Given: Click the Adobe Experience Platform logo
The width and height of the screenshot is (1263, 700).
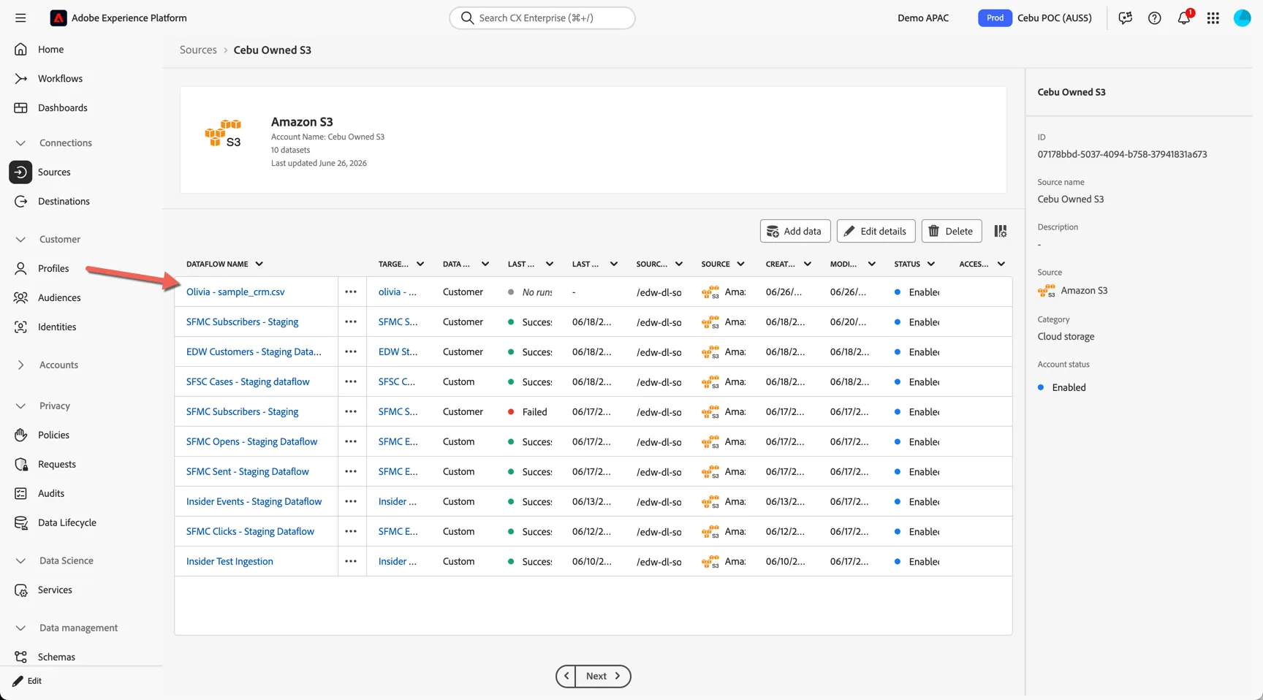Looking at the screenshot, I should 58,18.
